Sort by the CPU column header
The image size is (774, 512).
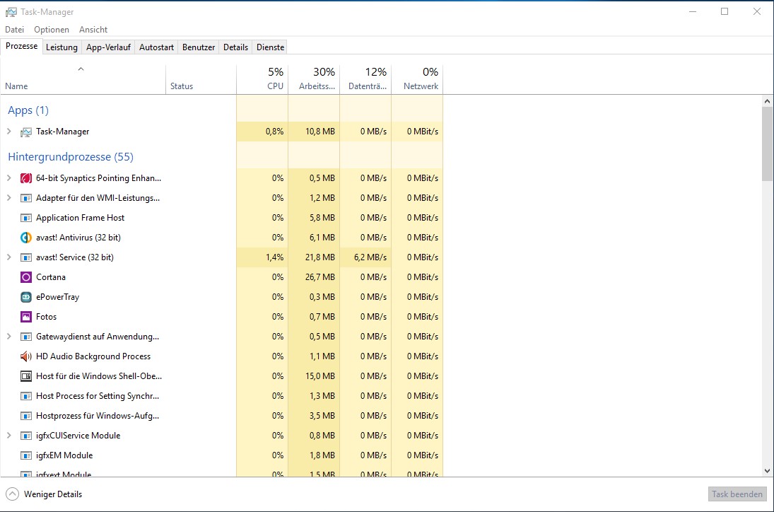pyautogui.click(x=263, y=79)
